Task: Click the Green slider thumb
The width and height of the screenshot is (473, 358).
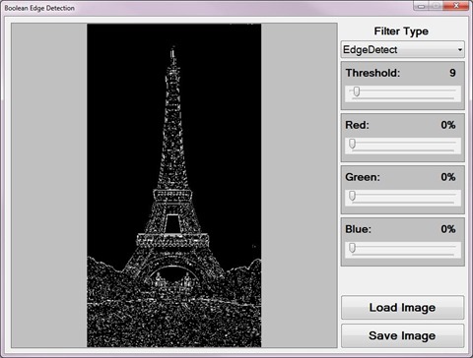Action: (x=352, y=196)
